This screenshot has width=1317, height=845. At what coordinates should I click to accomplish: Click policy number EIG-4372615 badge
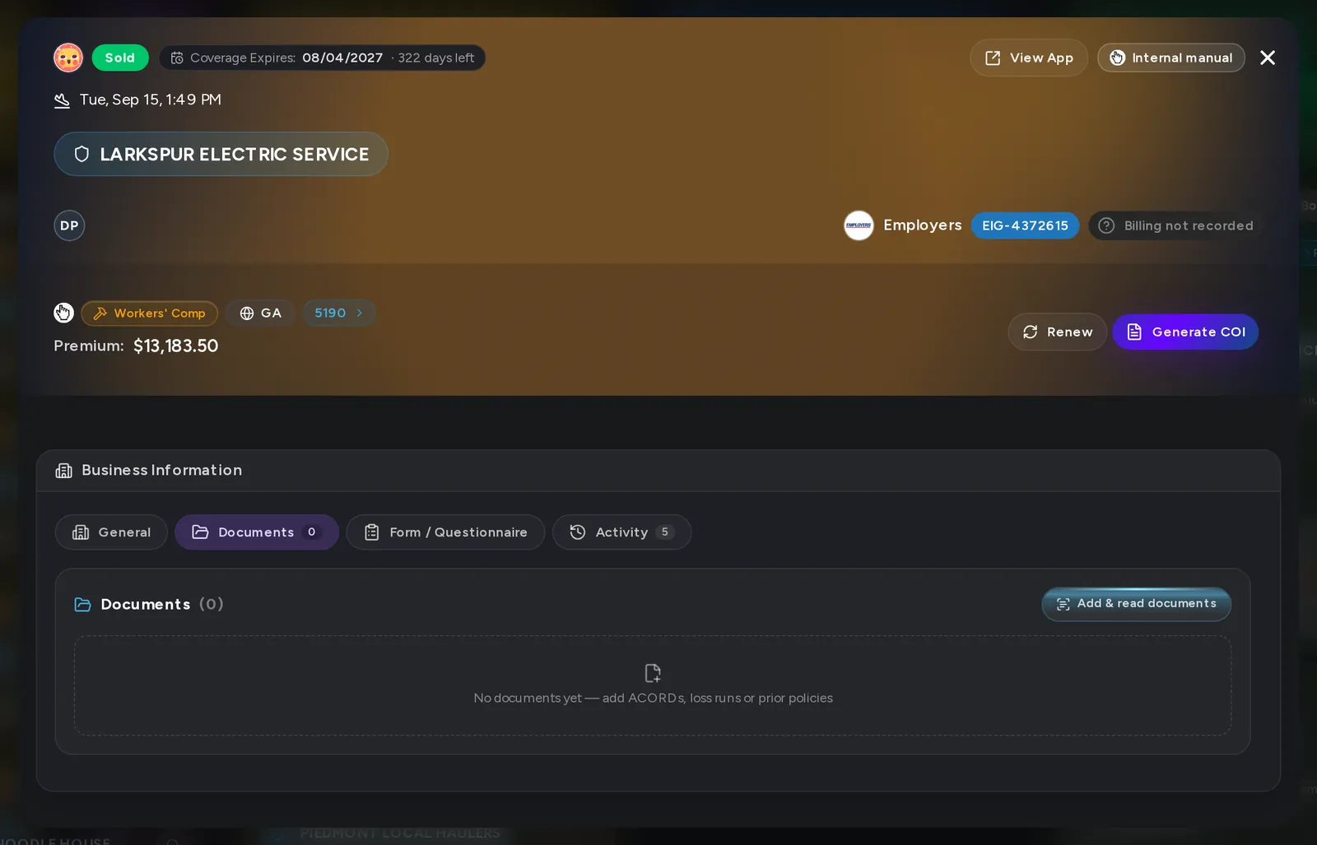[x=1025, y=225]
